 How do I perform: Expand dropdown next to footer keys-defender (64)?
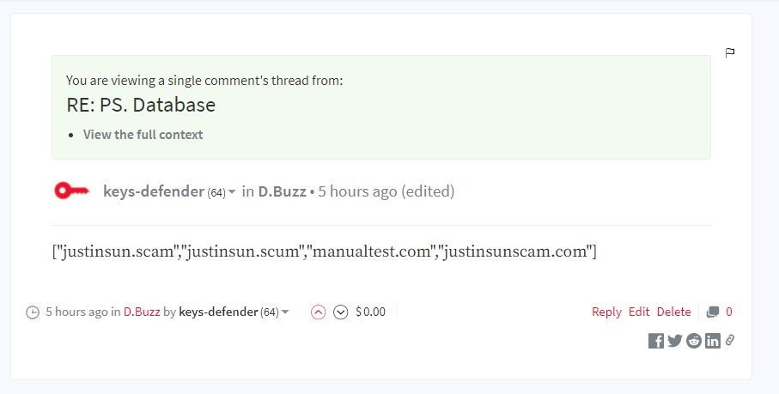(285, 312)
